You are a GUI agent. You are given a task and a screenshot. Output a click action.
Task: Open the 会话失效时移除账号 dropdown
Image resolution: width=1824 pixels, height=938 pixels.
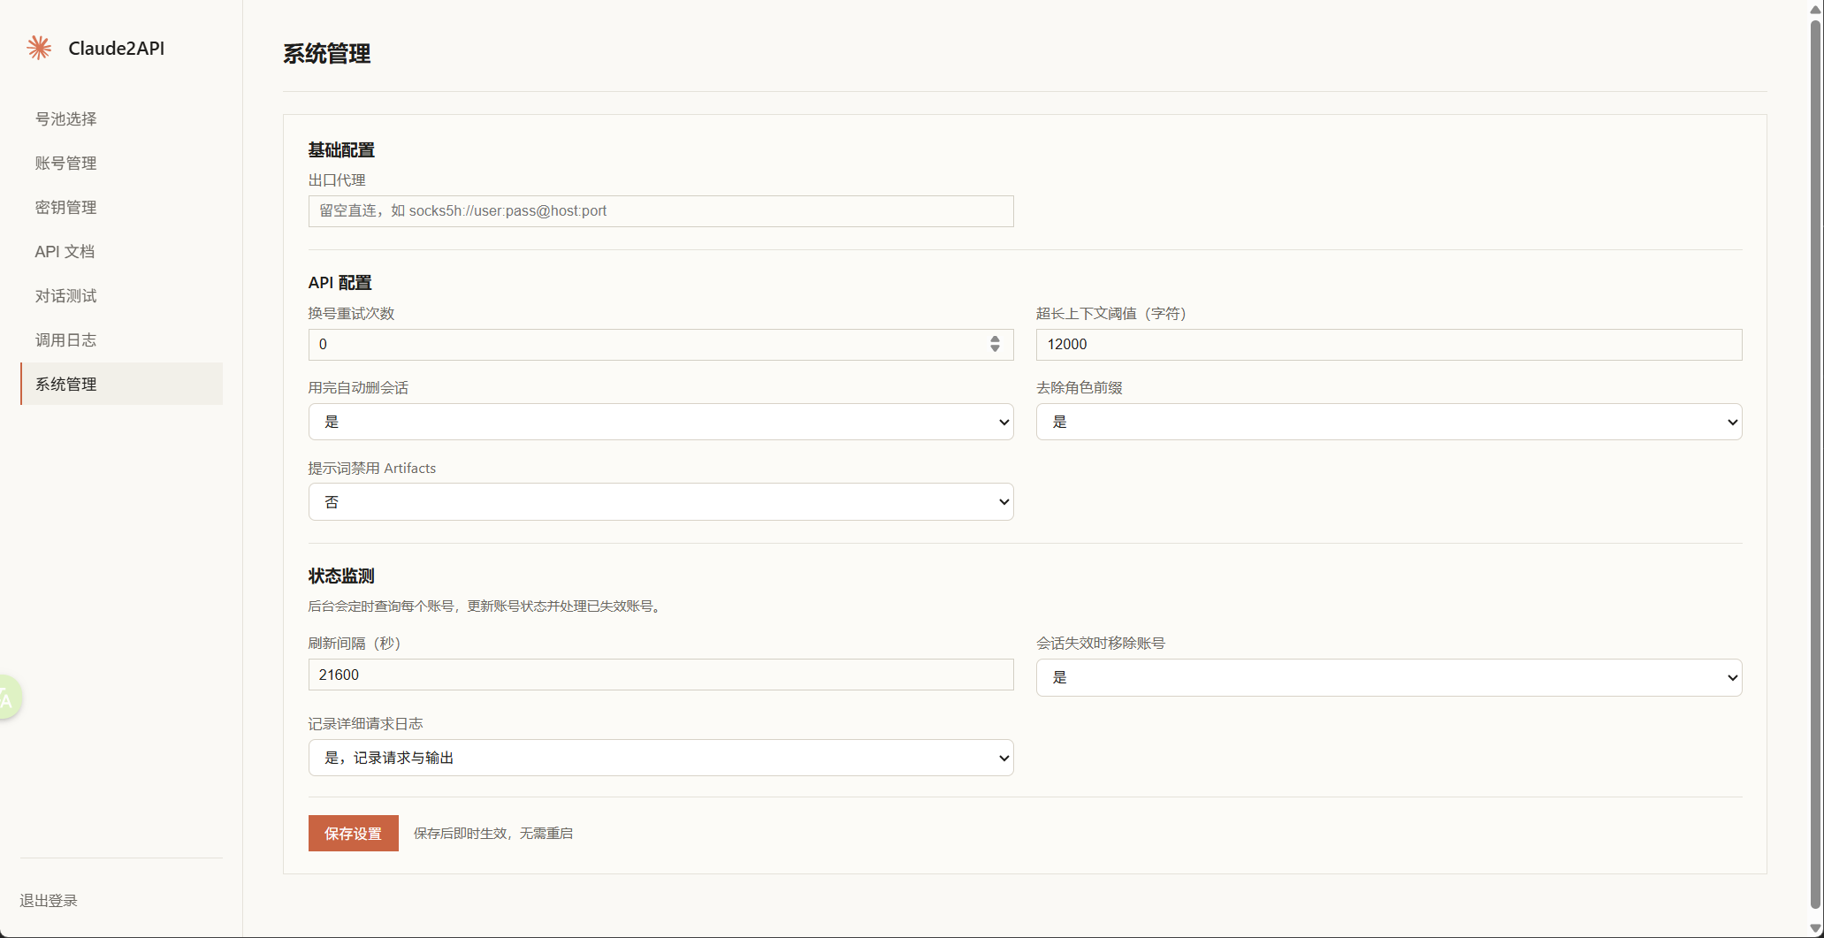coord(1389,677)
